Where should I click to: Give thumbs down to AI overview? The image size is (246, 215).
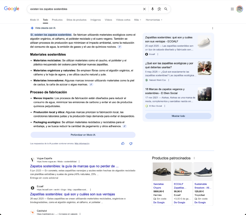pyautogui.click(x=131, y=144)
